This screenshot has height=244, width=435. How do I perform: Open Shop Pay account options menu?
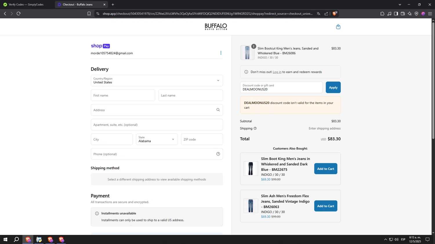[x=221, y=53]
